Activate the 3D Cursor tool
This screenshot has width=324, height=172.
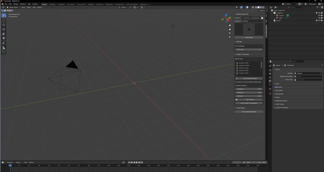point(4,20)
